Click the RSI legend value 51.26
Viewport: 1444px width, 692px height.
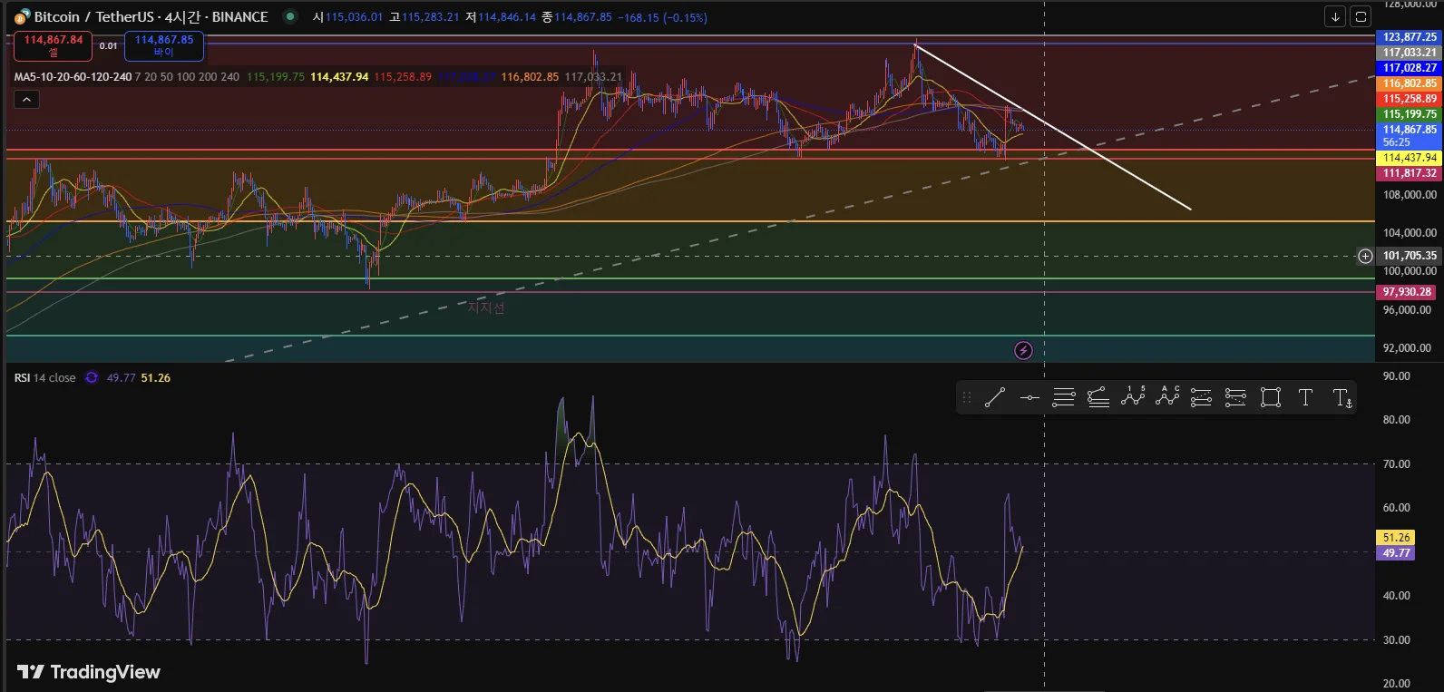click(156, 378)
